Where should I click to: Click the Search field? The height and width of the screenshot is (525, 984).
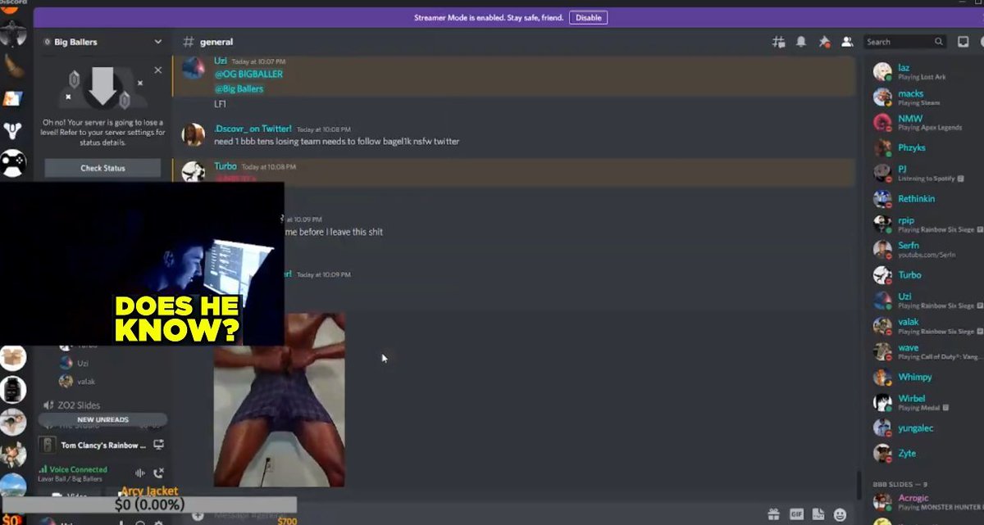(x=905, y=42)
